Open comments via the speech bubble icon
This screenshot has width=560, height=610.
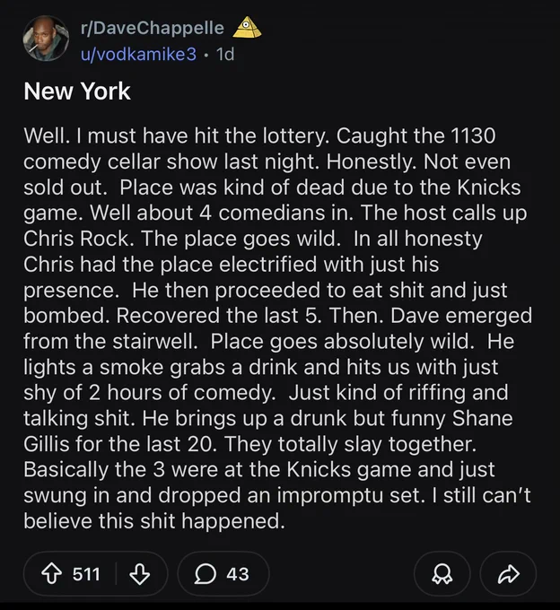pyautogui.click(x=206, y=574)
